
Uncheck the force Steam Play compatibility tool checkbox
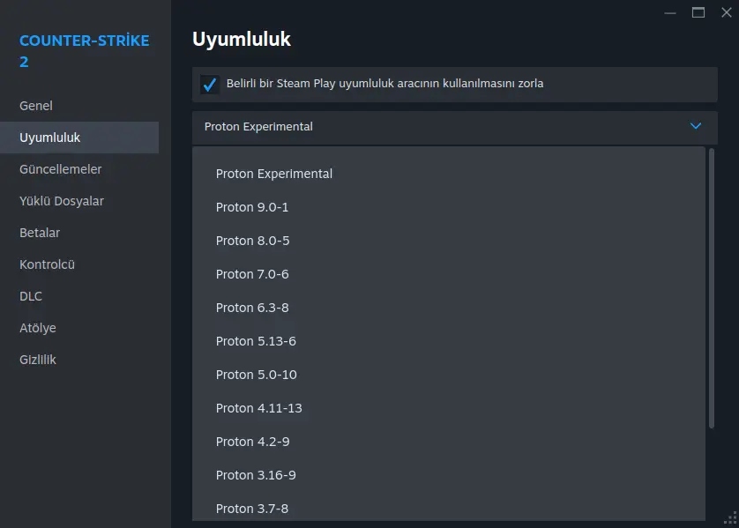click(209, 85)
